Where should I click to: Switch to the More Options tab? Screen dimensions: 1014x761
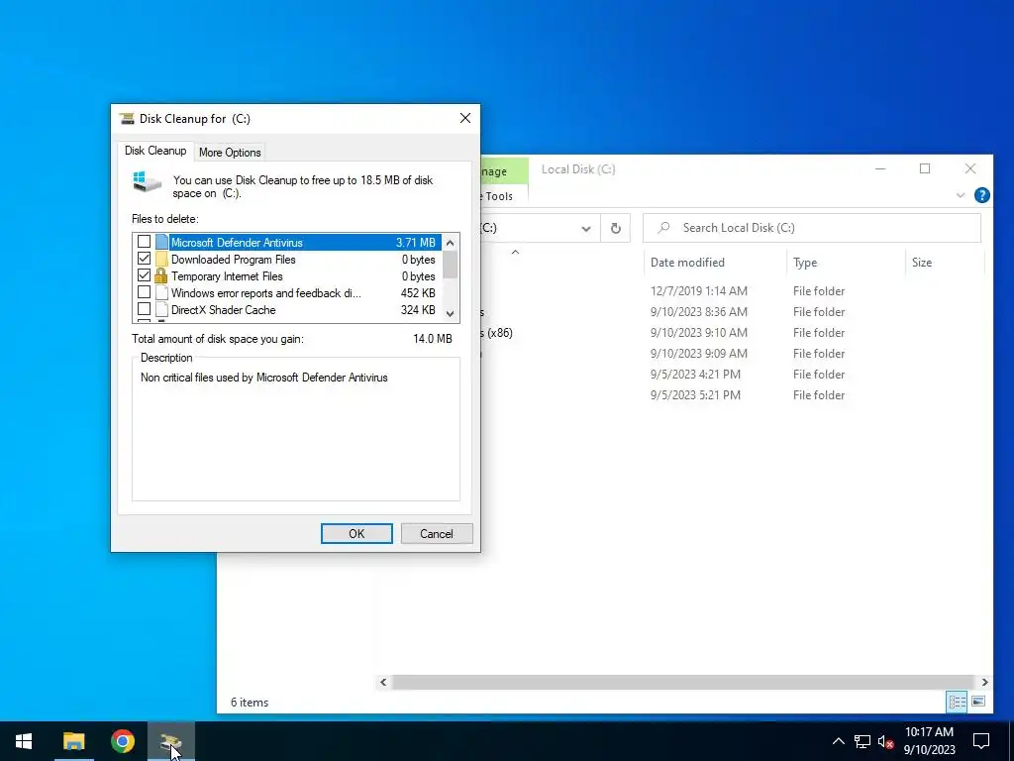click(x=230, y=152)
